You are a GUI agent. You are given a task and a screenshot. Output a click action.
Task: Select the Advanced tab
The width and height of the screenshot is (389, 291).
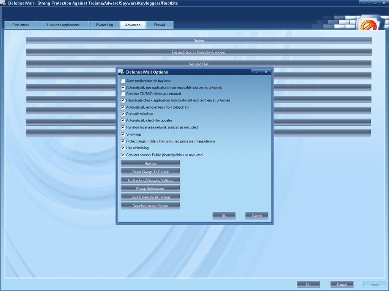[x=133, y=25]
